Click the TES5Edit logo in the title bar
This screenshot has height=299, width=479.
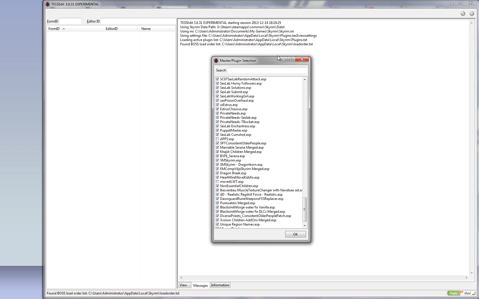[47, 4]
